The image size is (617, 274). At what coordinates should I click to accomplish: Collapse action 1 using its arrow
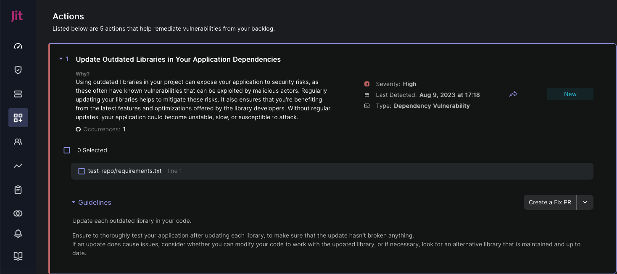pyautogui.click(x=61, y=59)
